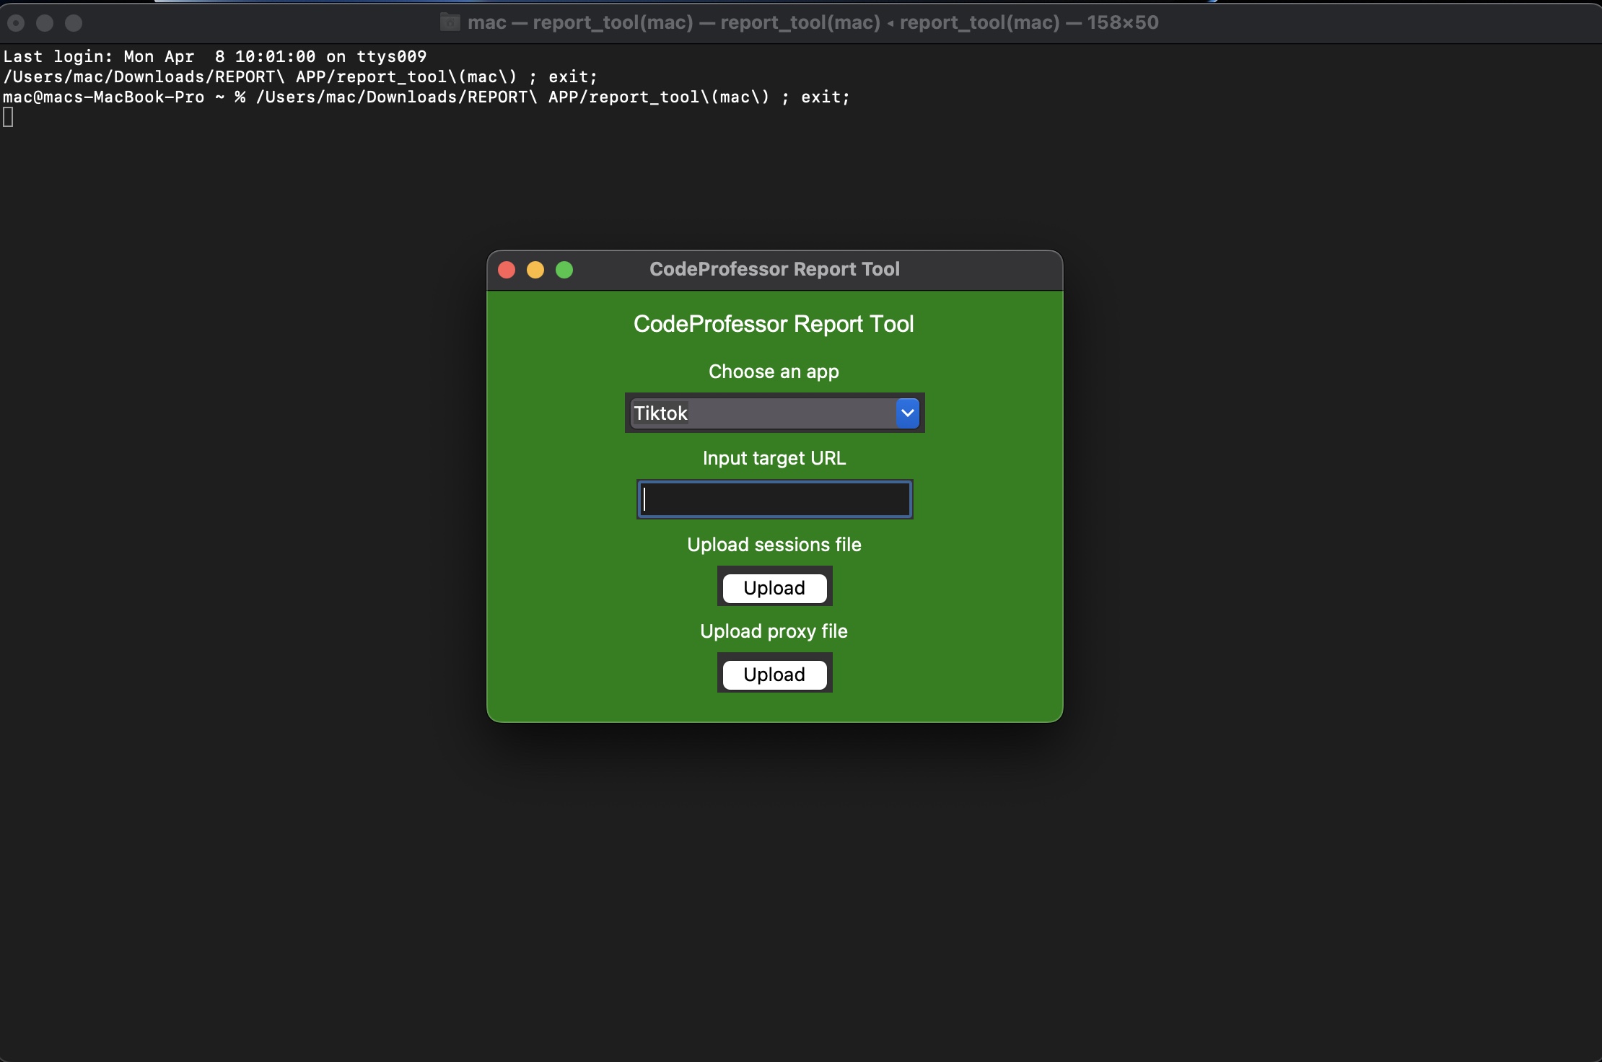1602x1062 pixels.
Task: Click the red close button icon
Action: tap(506, 269)
